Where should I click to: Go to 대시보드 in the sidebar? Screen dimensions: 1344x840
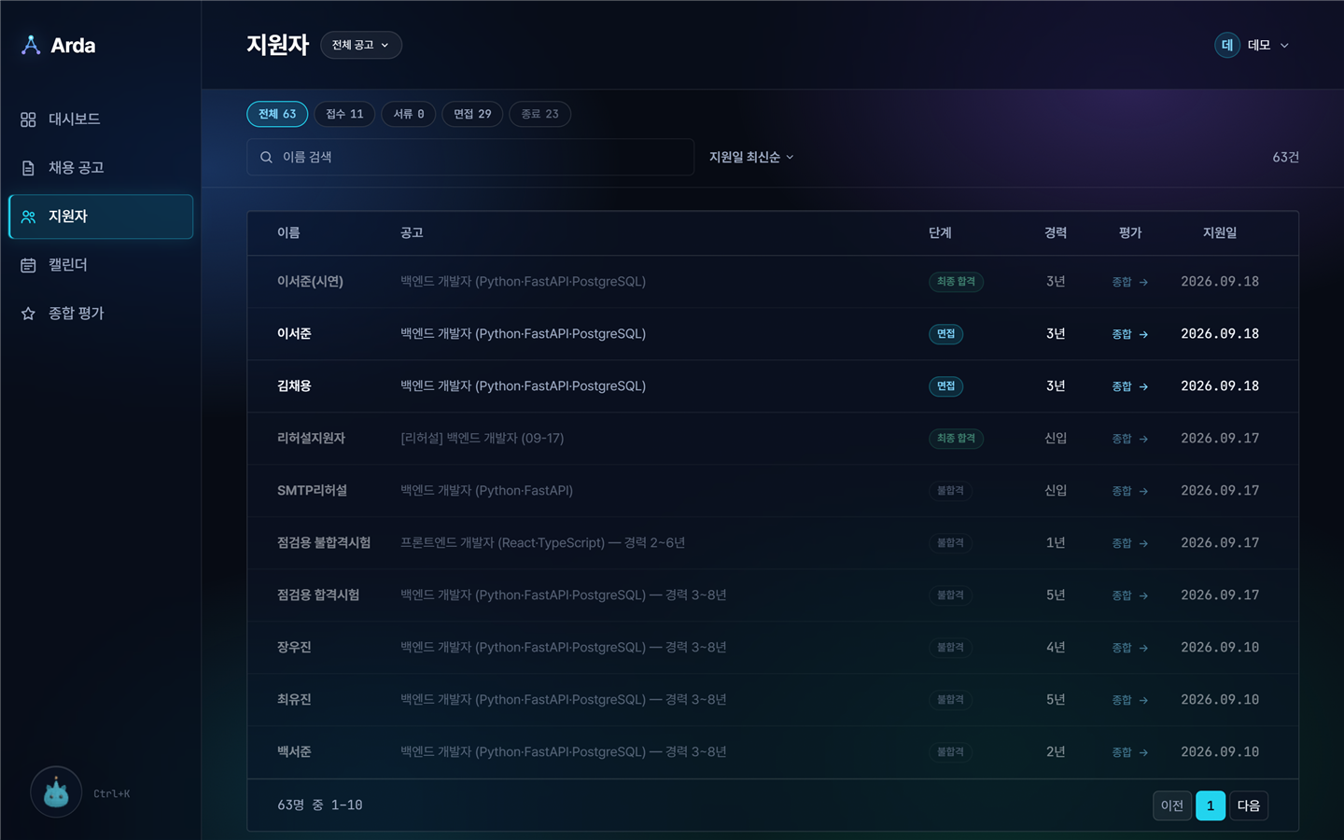[x=101, y=119]
